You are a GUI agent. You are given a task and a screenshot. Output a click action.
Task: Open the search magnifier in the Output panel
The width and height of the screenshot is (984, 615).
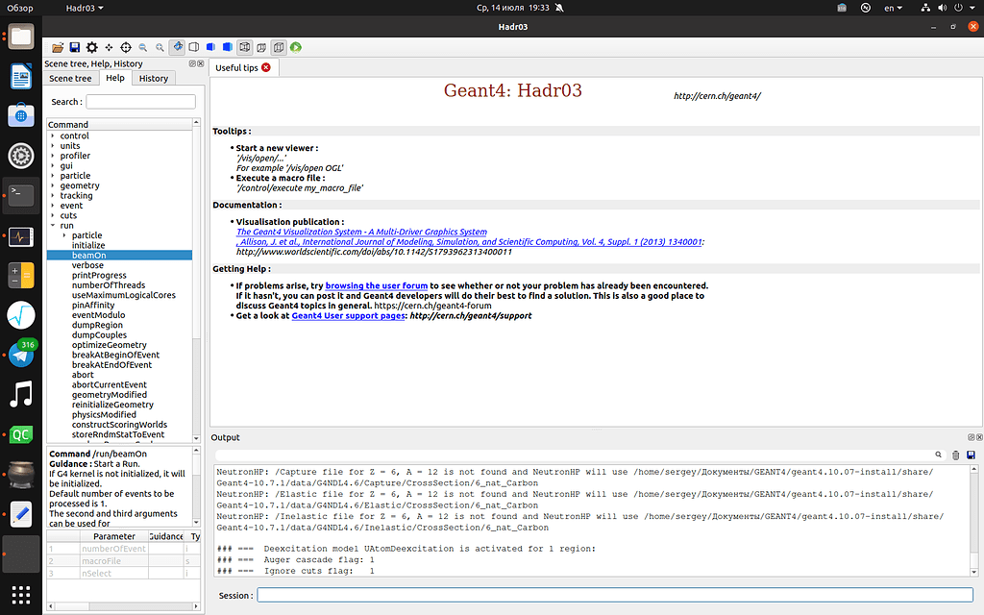939,455
